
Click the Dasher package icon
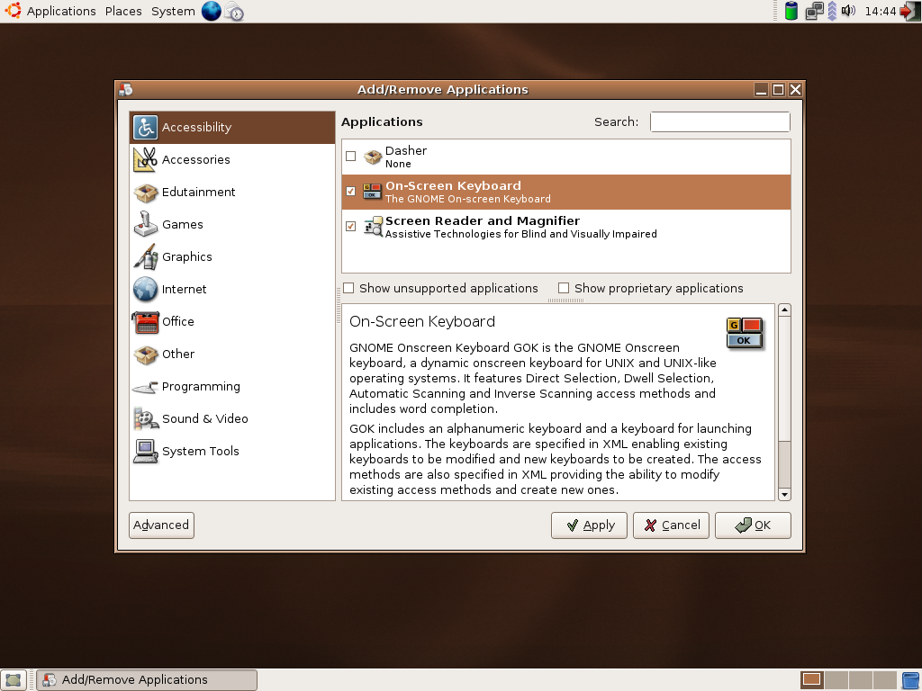tap(373, 157)
